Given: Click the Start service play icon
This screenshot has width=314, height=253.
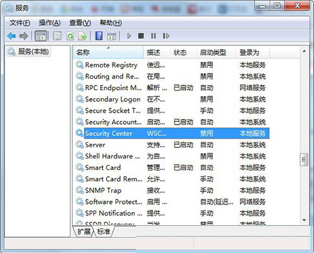Looking at the screenshot, I should tap(129, 36).
